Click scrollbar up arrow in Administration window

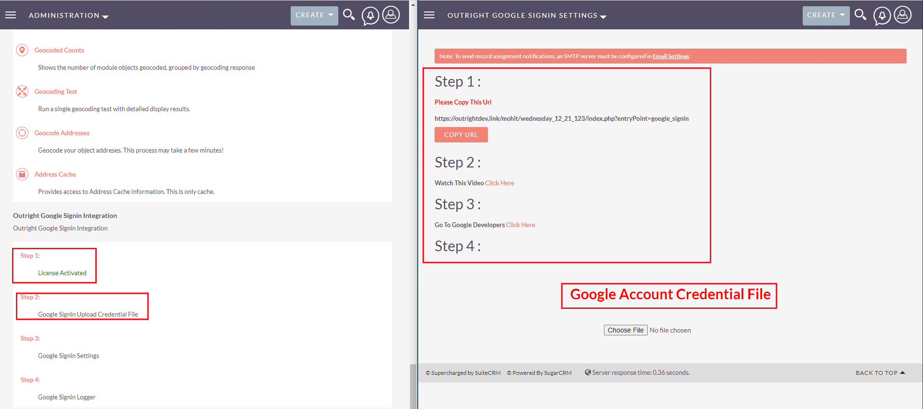point(413,4)
